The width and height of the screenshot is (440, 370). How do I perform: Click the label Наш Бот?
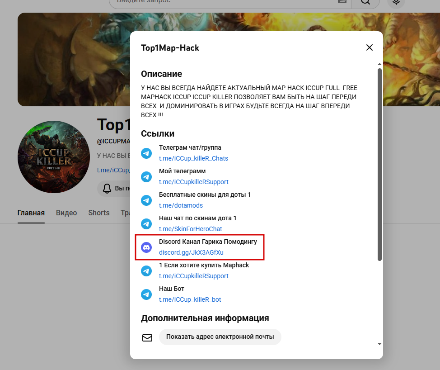pyautogui.click(x=172, y=289)
